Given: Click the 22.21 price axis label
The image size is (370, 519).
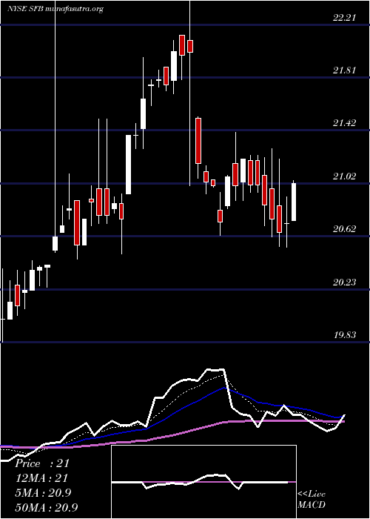Looking at the screenshot, I should tap(344, 17).
